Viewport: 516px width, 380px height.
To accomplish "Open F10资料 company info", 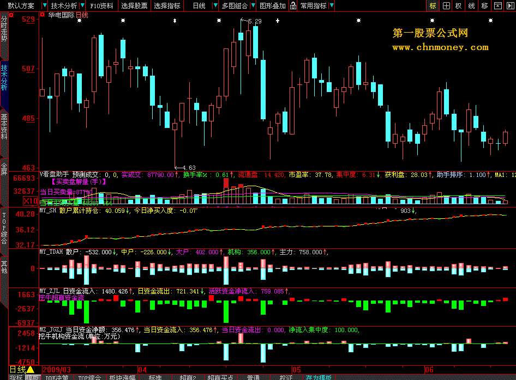I will pyautogui.click(x=101, y=6).
